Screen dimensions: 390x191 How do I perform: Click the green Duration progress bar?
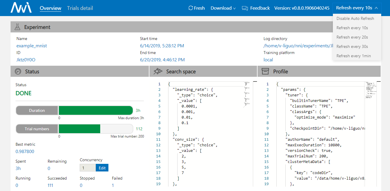tap(96, 110)
